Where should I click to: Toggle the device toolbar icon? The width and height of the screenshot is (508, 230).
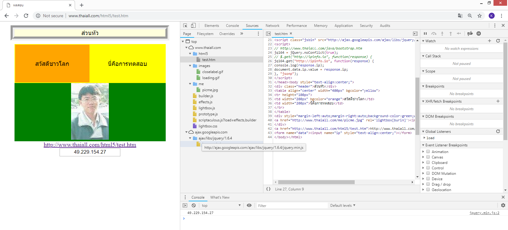coord(193,26)
